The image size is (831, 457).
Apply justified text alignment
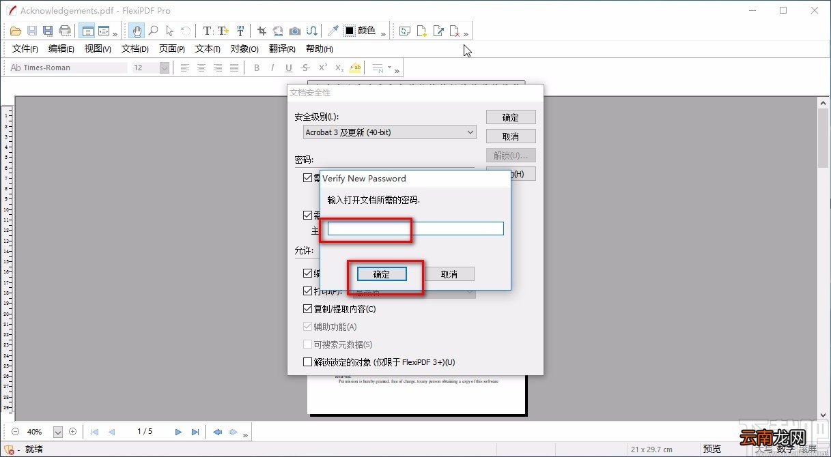pyautogui.click(x=234, y=68)
